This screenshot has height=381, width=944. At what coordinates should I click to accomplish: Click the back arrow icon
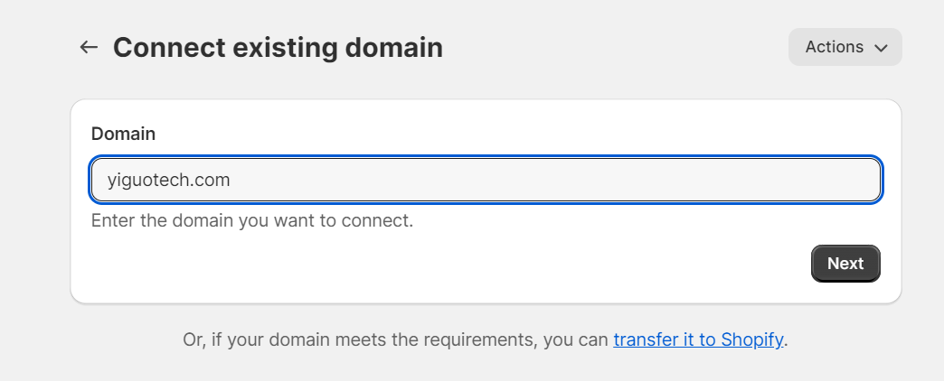click(88, 47)
